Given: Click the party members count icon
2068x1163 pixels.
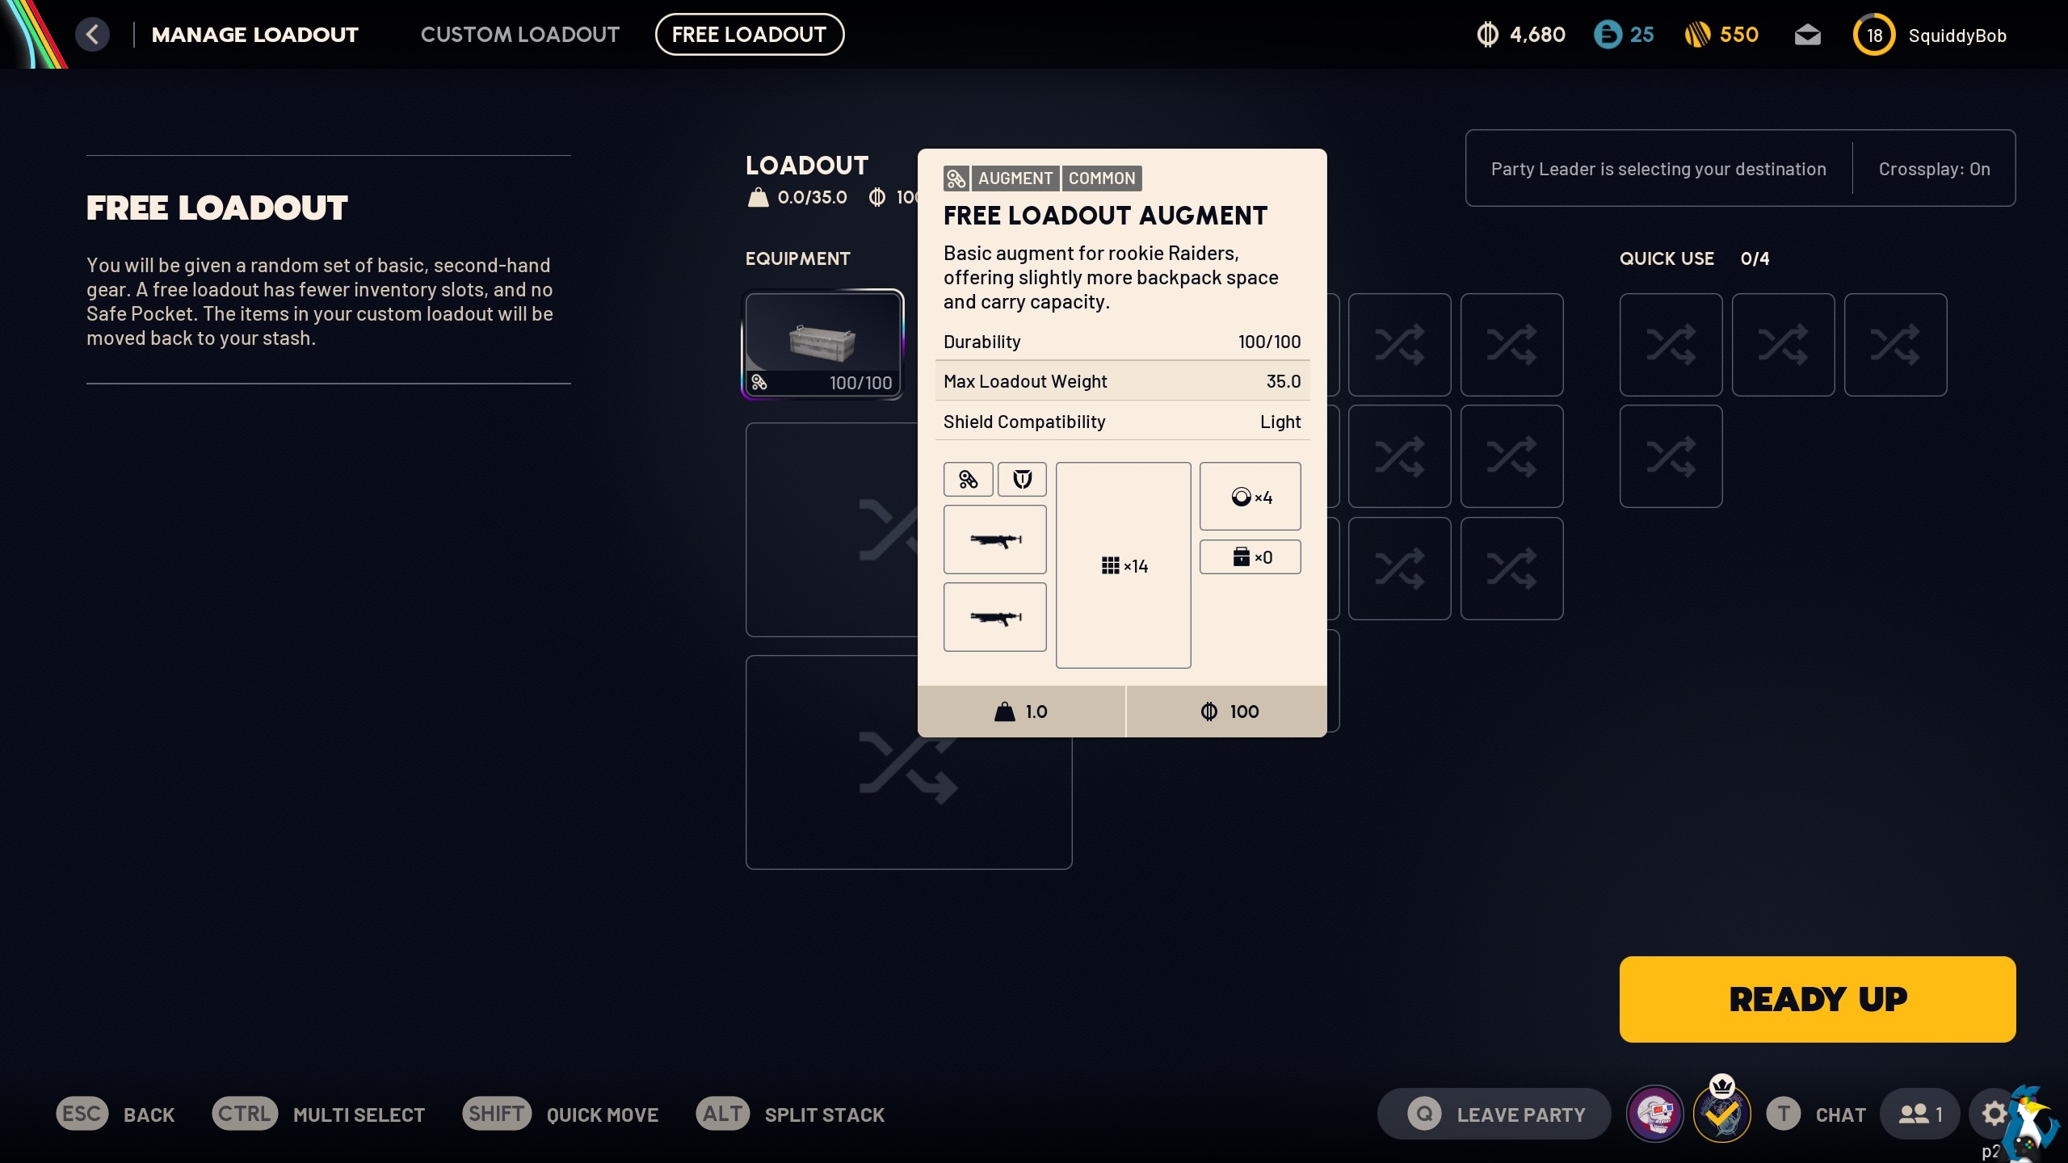Looking at the screenshot, I should (1919, 1114).
